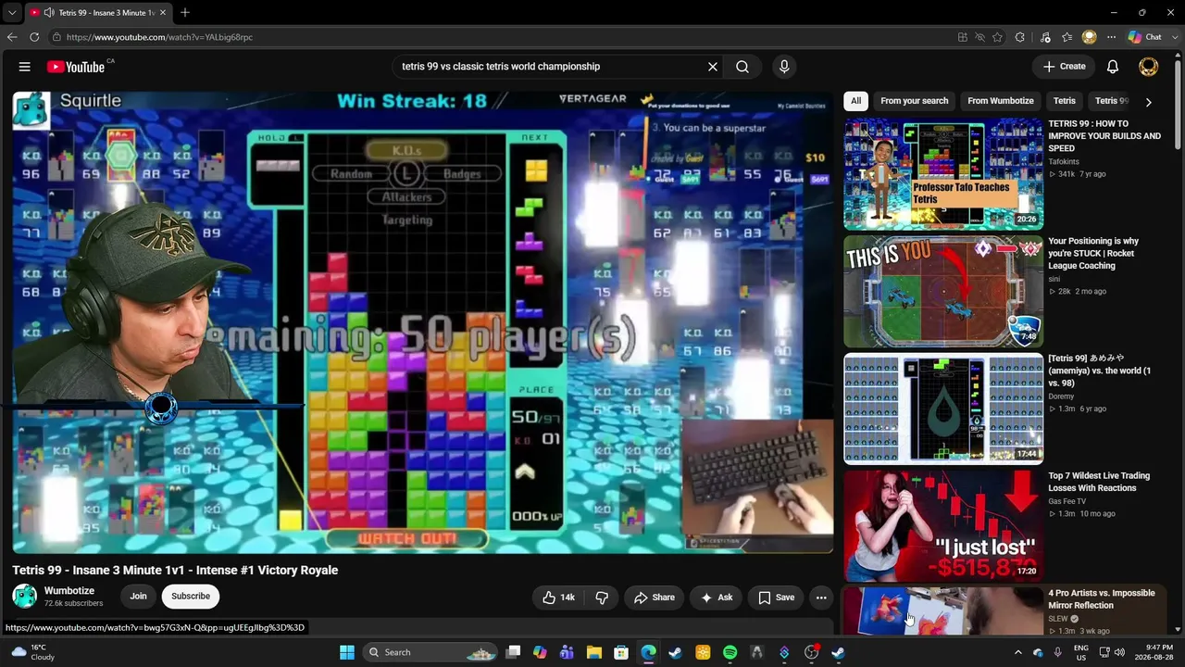The width and height of the screenshot is (1185, 667).
Task: Select the Tetris filter chip
Action: point(1065,101)
